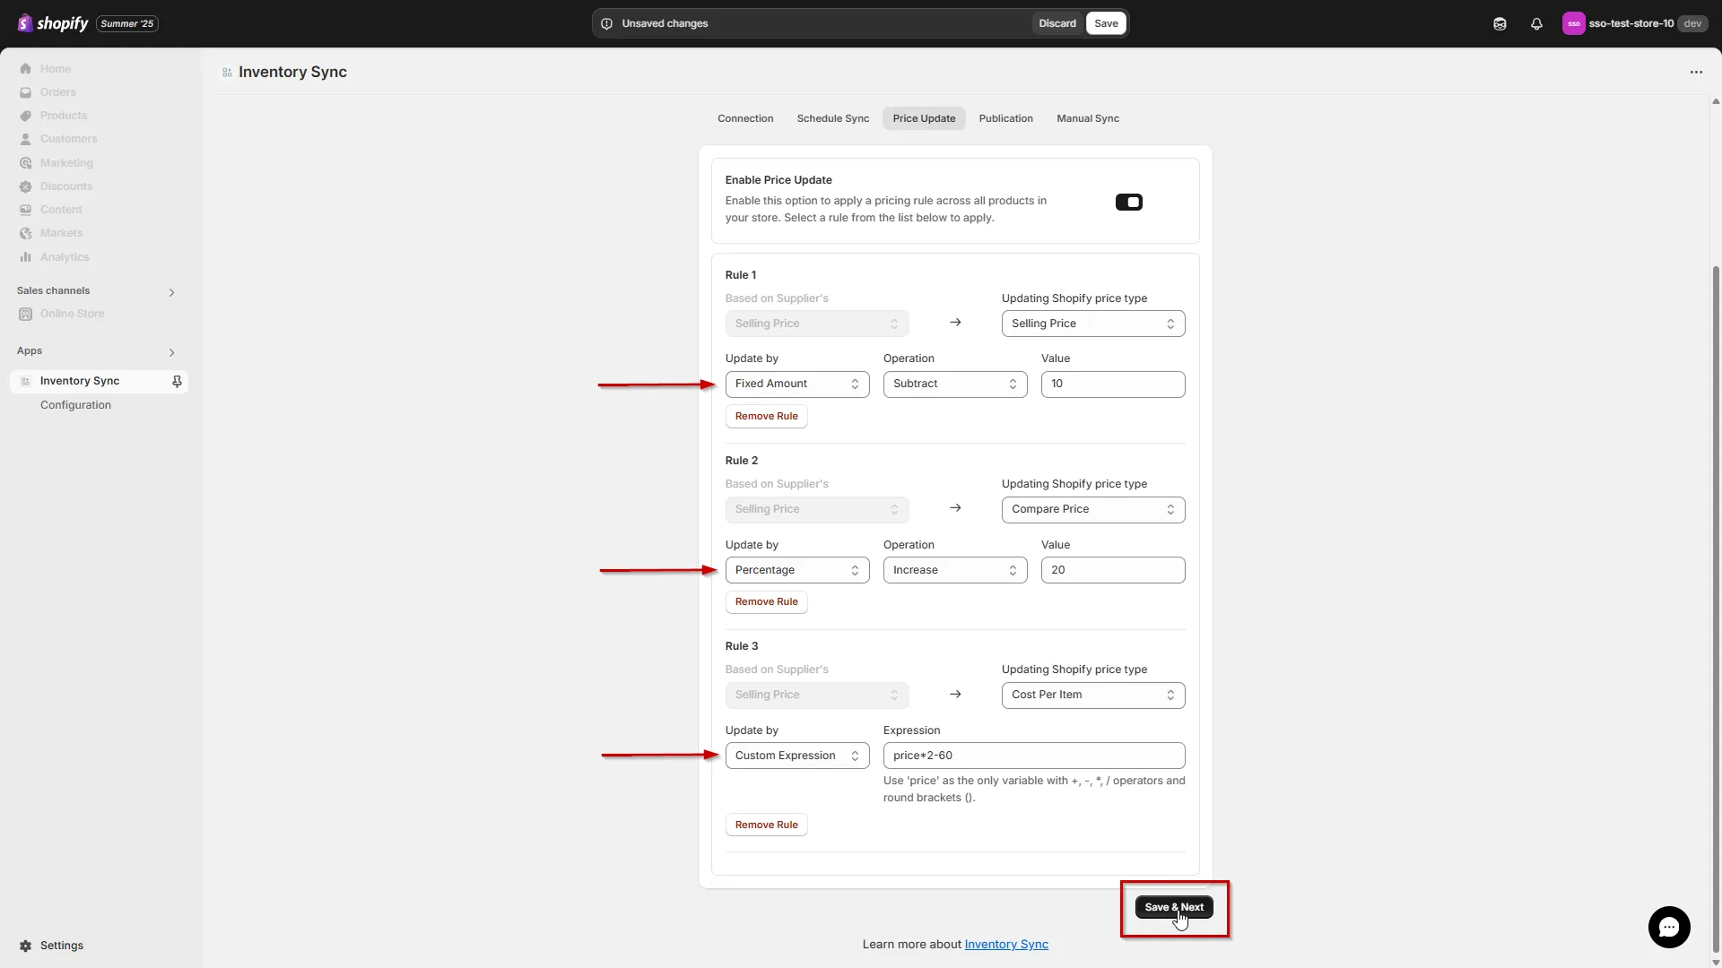Discard unsaved changes
The height and width of the screenshot is (968, 1722).
pyautogui.click(x=1057, y=23)
